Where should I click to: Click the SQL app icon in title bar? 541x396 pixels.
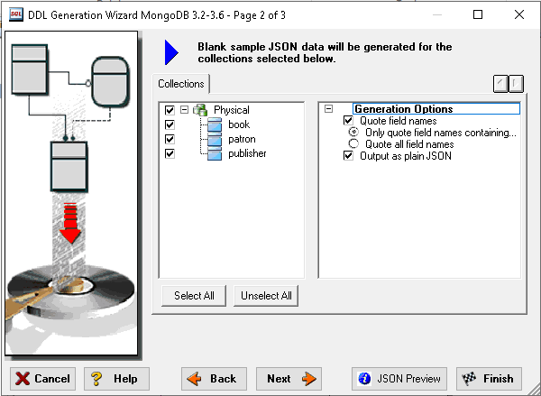[x=16, y=14]
